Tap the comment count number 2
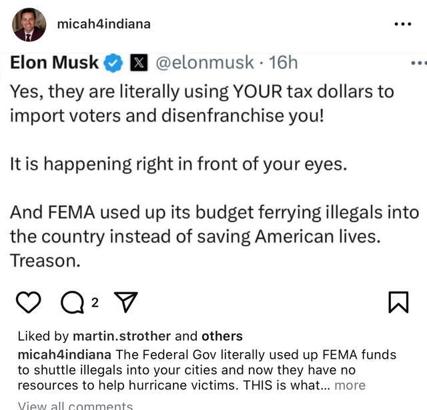 [95, 303]
